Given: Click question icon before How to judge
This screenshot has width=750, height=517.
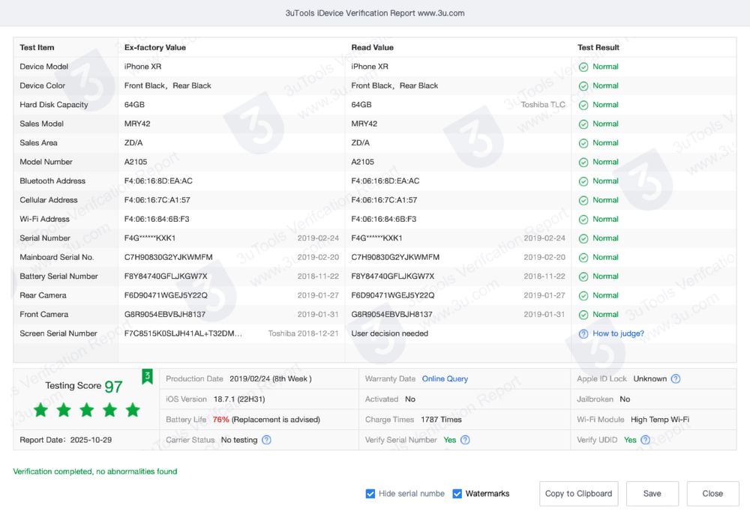Looking at the screenshot, I should pyautogui.click(x=583, y=333).
